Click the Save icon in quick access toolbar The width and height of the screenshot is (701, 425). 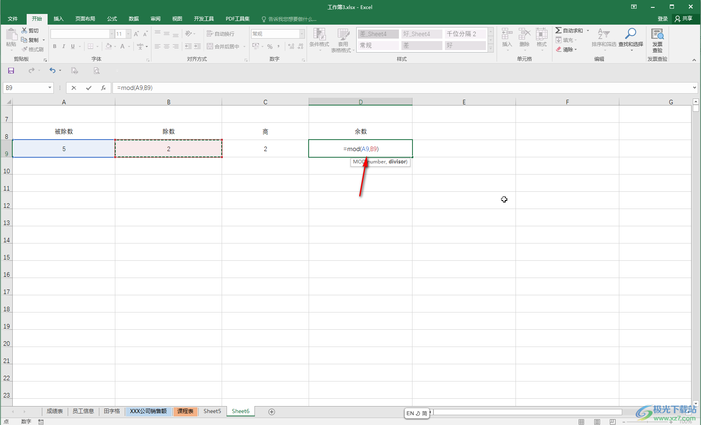pyautogui.click(x=11, y=71)
